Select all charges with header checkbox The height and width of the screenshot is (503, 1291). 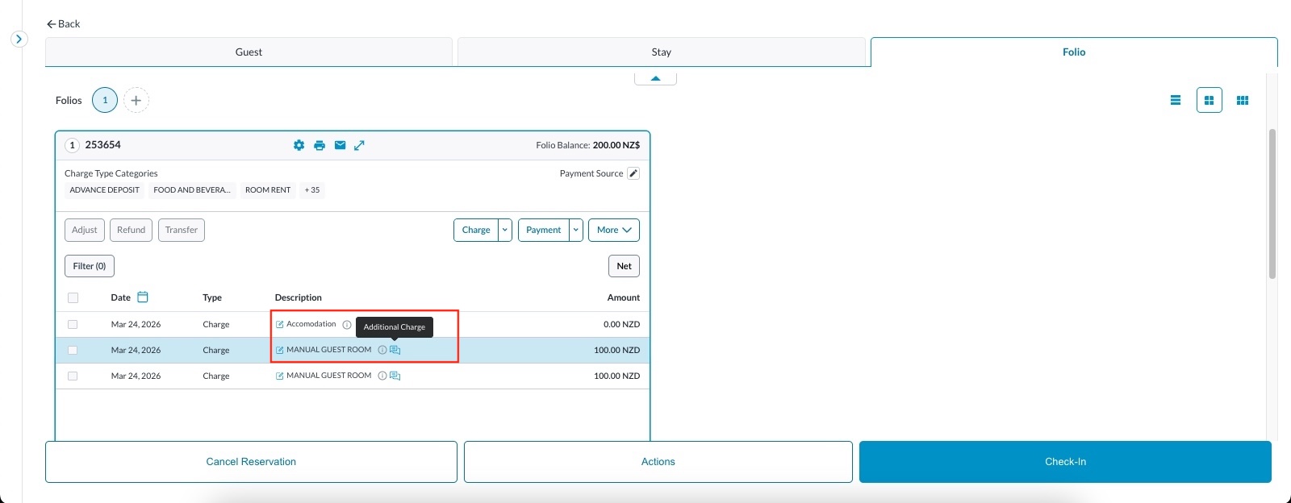(73, 297)
